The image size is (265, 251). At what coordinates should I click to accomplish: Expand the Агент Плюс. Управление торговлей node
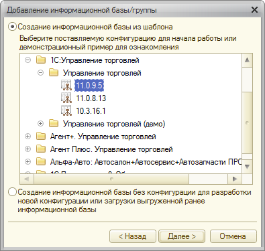pos(28,149)
